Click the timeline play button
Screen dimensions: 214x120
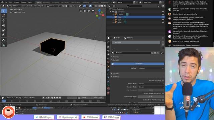(55, 98)
